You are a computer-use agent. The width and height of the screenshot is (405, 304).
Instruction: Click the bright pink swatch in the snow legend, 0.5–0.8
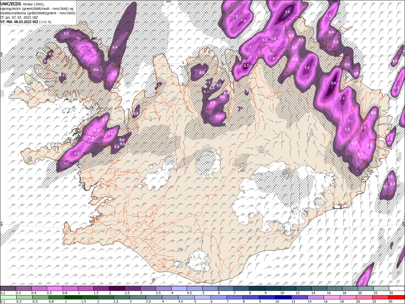pos(54,288)
